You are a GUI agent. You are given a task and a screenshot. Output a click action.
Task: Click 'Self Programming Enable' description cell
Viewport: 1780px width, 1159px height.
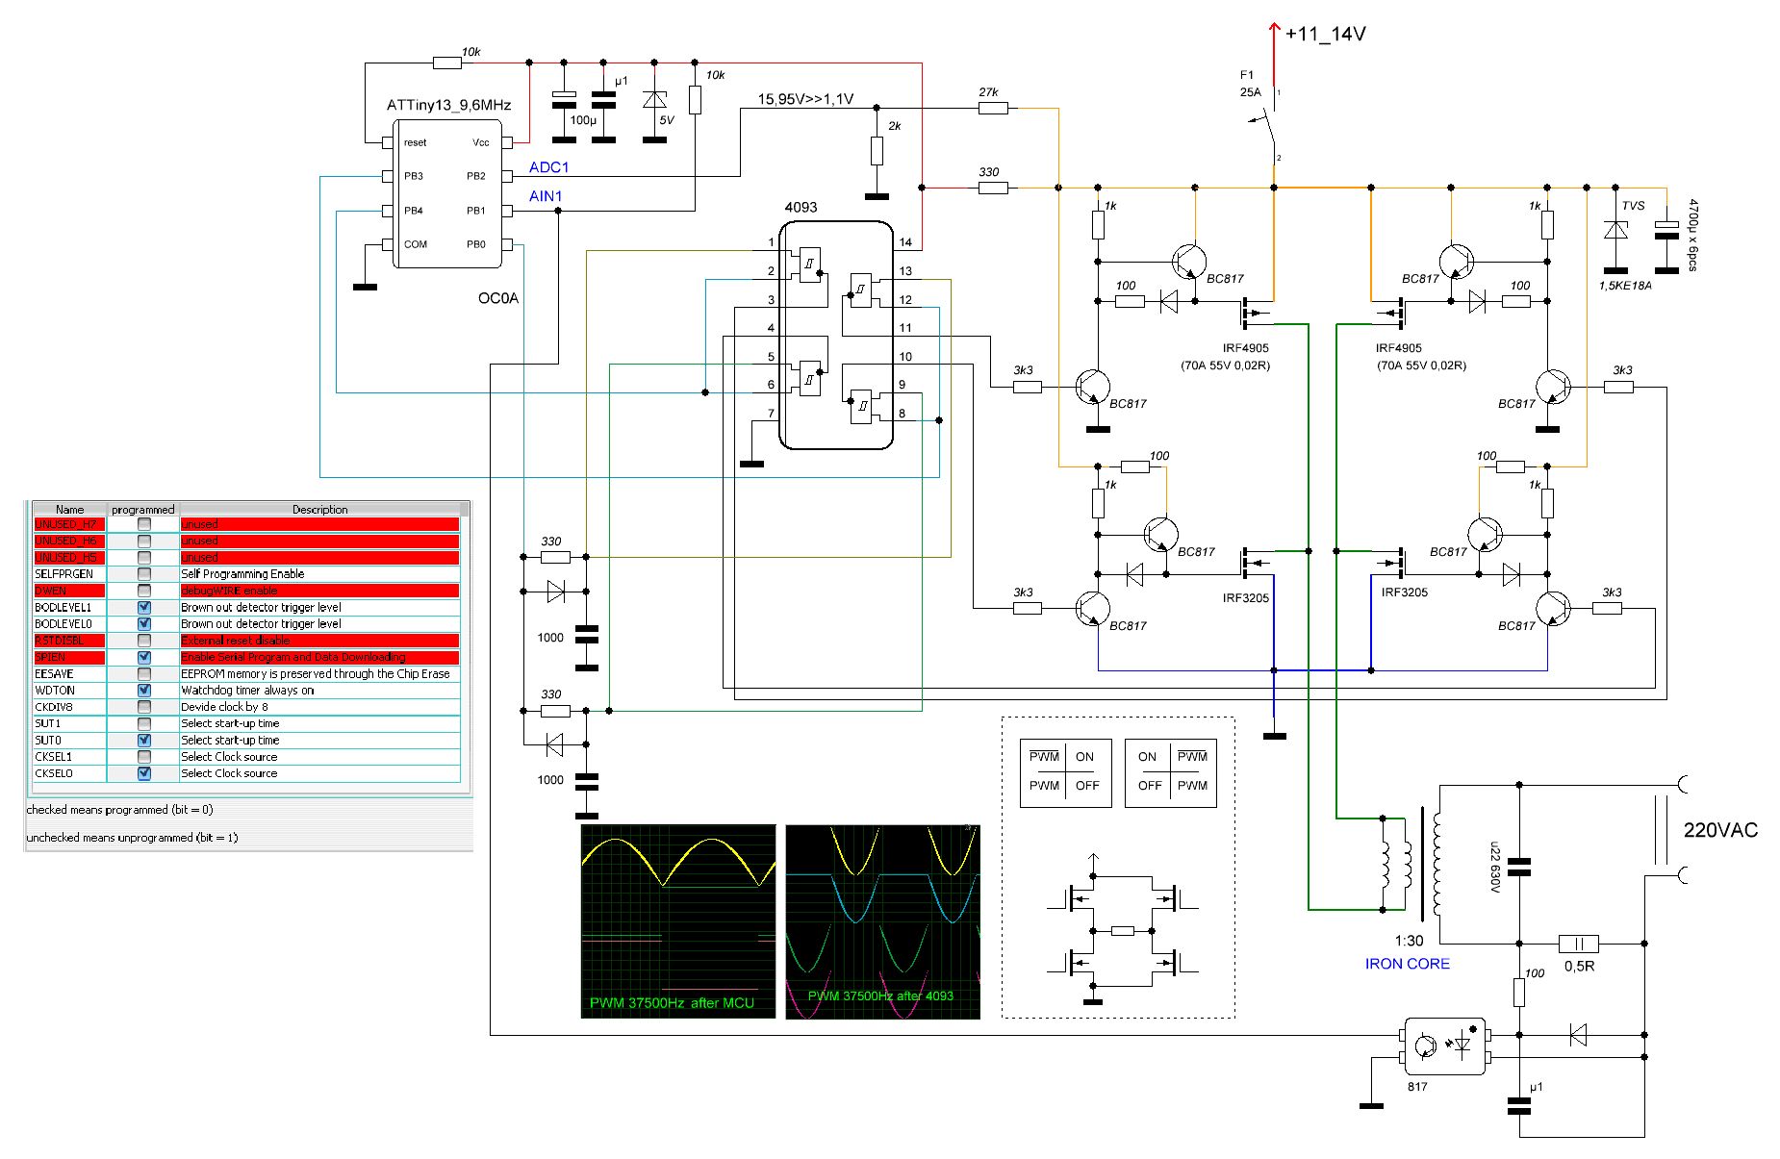319,574
